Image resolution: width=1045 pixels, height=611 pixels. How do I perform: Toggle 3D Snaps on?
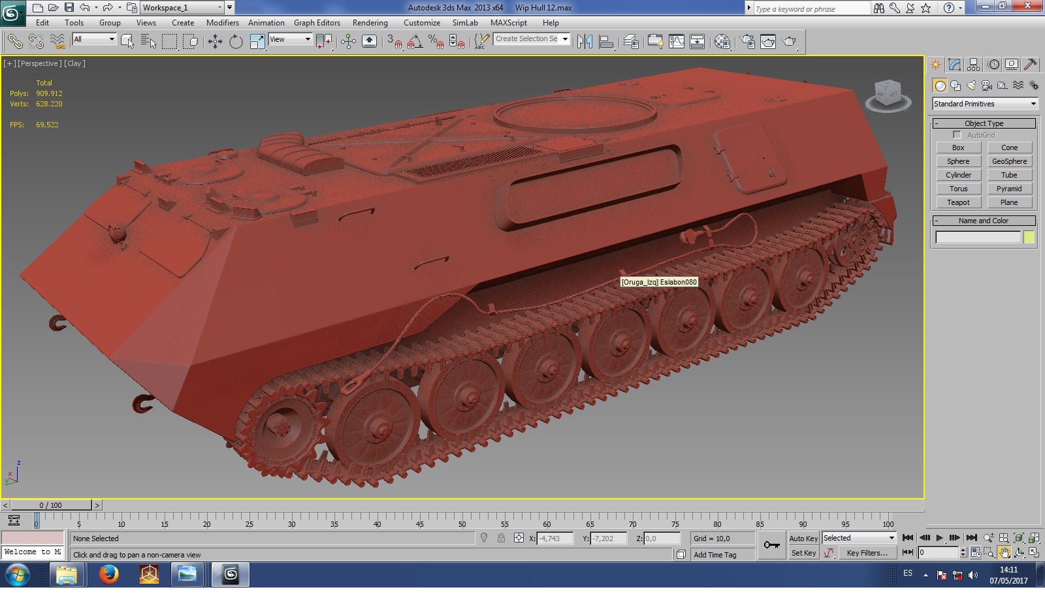point(394,42)
